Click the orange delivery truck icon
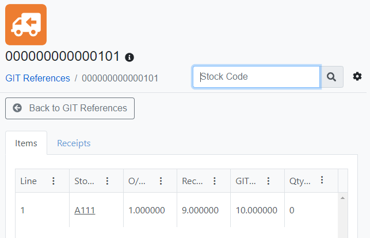Image resolution: width=370 pixels, height=238 pixels. point(26,25)
